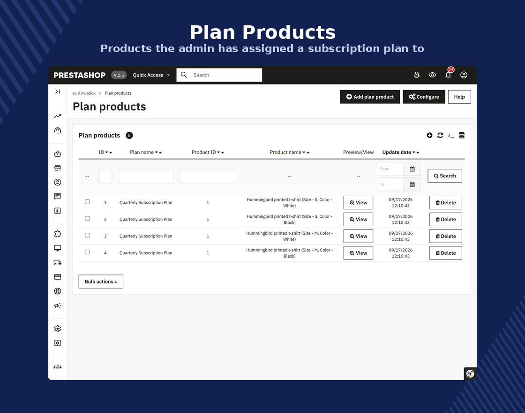The width and height of the screenshot is (525, 413).
Task: Open notifications bell with 24 badge
Action: click(x=448, y=75)
